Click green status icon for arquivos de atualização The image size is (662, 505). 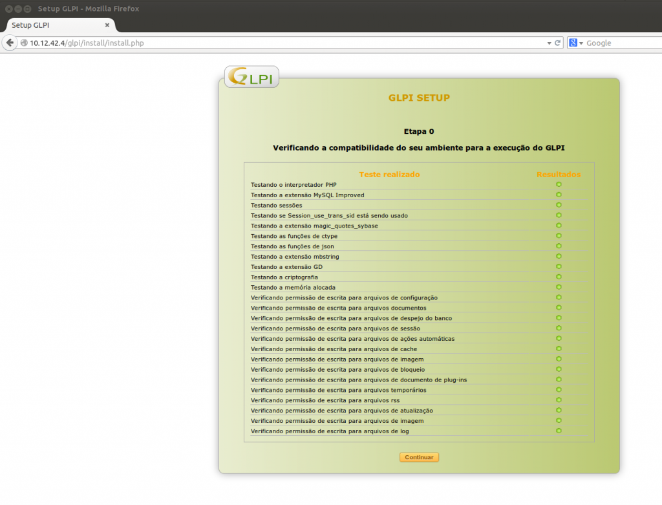pyautogui.click(x=559, y=411)
